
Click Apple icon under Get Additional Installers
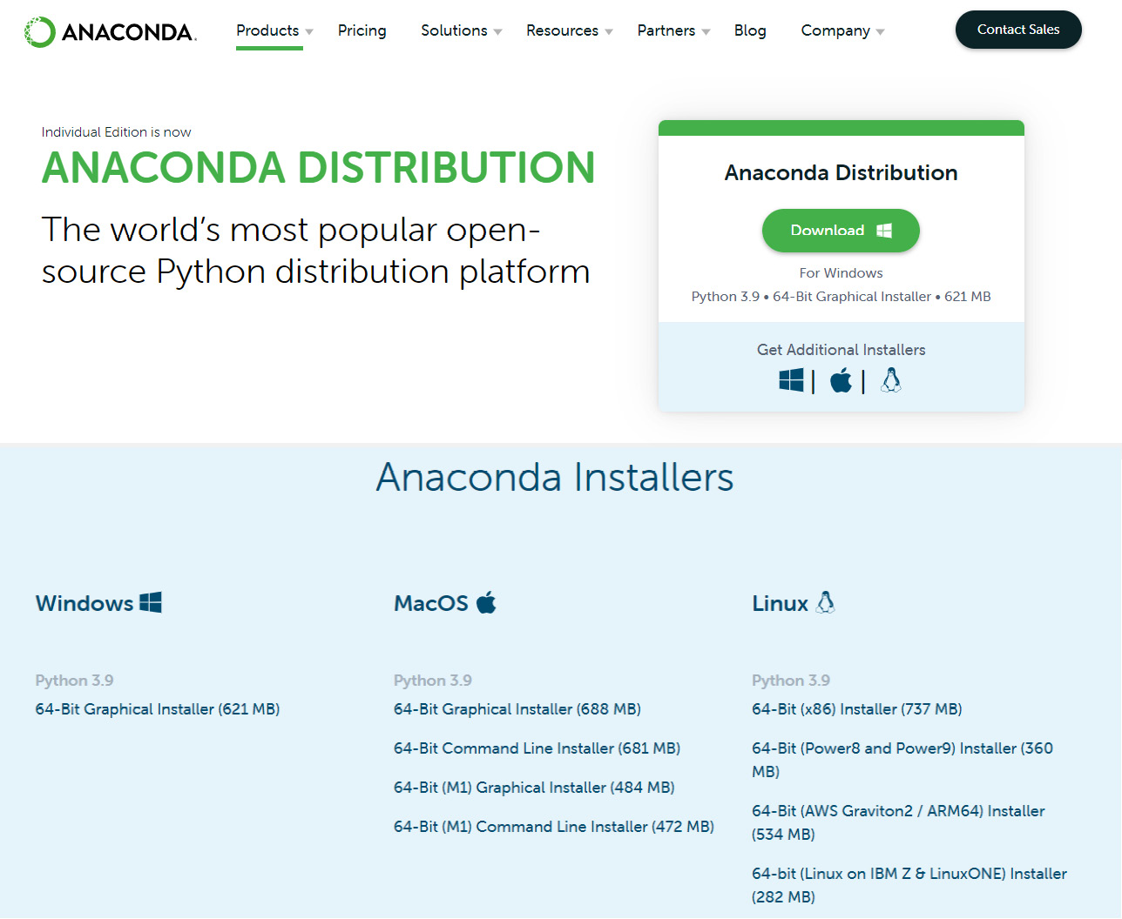841,380
